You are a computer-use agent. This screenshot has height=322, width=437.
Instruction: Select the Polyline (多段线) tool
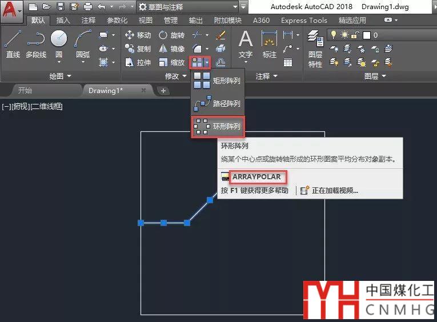[x=36, y=43]
